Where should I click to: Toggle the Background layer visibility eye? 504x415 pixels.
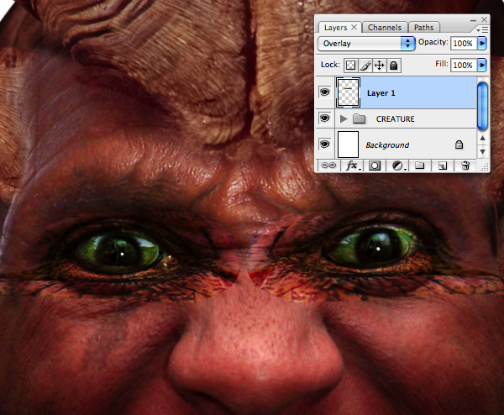click(324, 144)
